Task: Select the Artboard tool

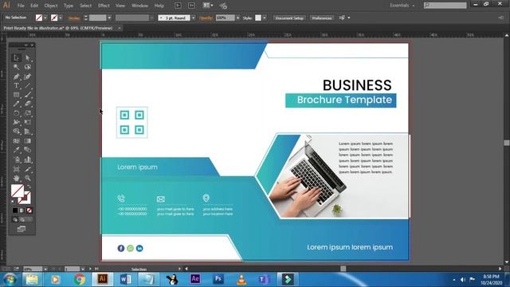Action: coord(16,169)
